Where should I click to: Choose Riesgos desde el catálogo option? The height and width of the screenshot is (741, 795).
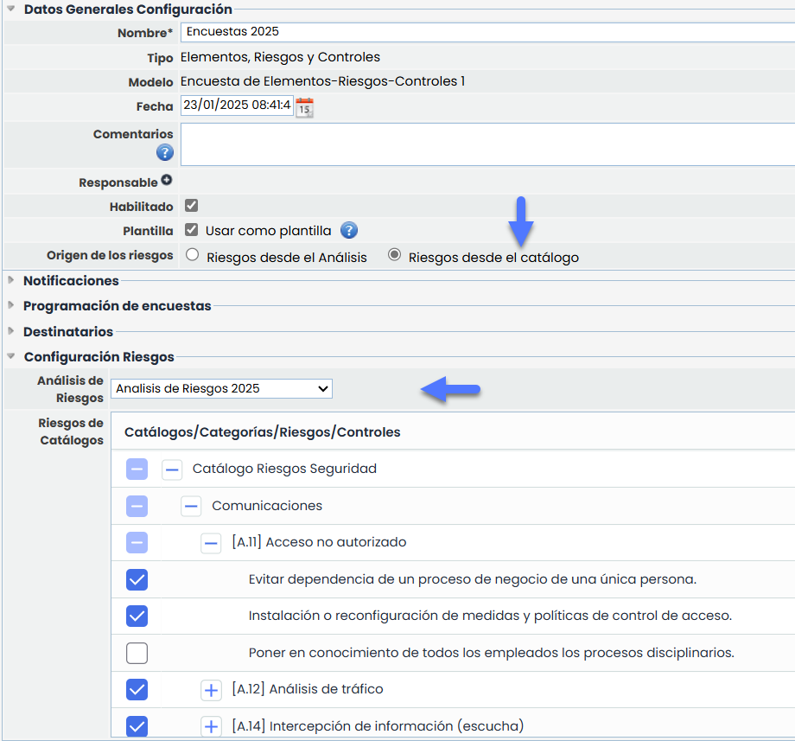394,256
